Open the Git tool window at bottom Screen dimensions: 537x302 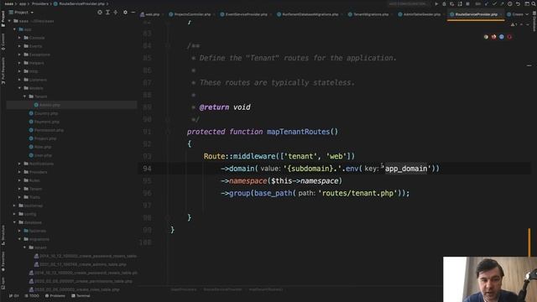tap(14, 296)
